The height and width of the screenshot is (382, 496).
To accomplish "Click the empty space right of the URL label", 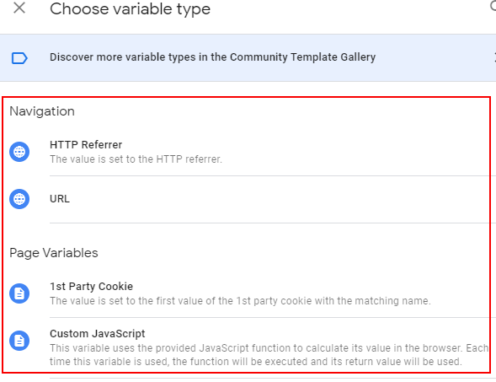I will 279,199.
